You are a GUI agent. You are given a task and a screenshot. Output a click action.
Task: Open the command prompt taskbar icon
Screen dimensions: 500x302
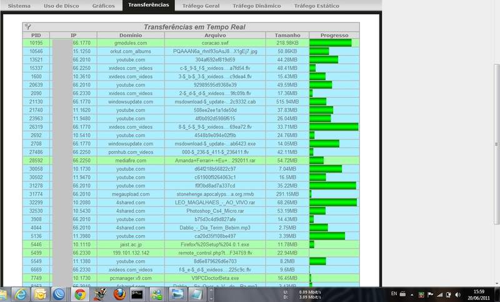click(x=137, y=294)
